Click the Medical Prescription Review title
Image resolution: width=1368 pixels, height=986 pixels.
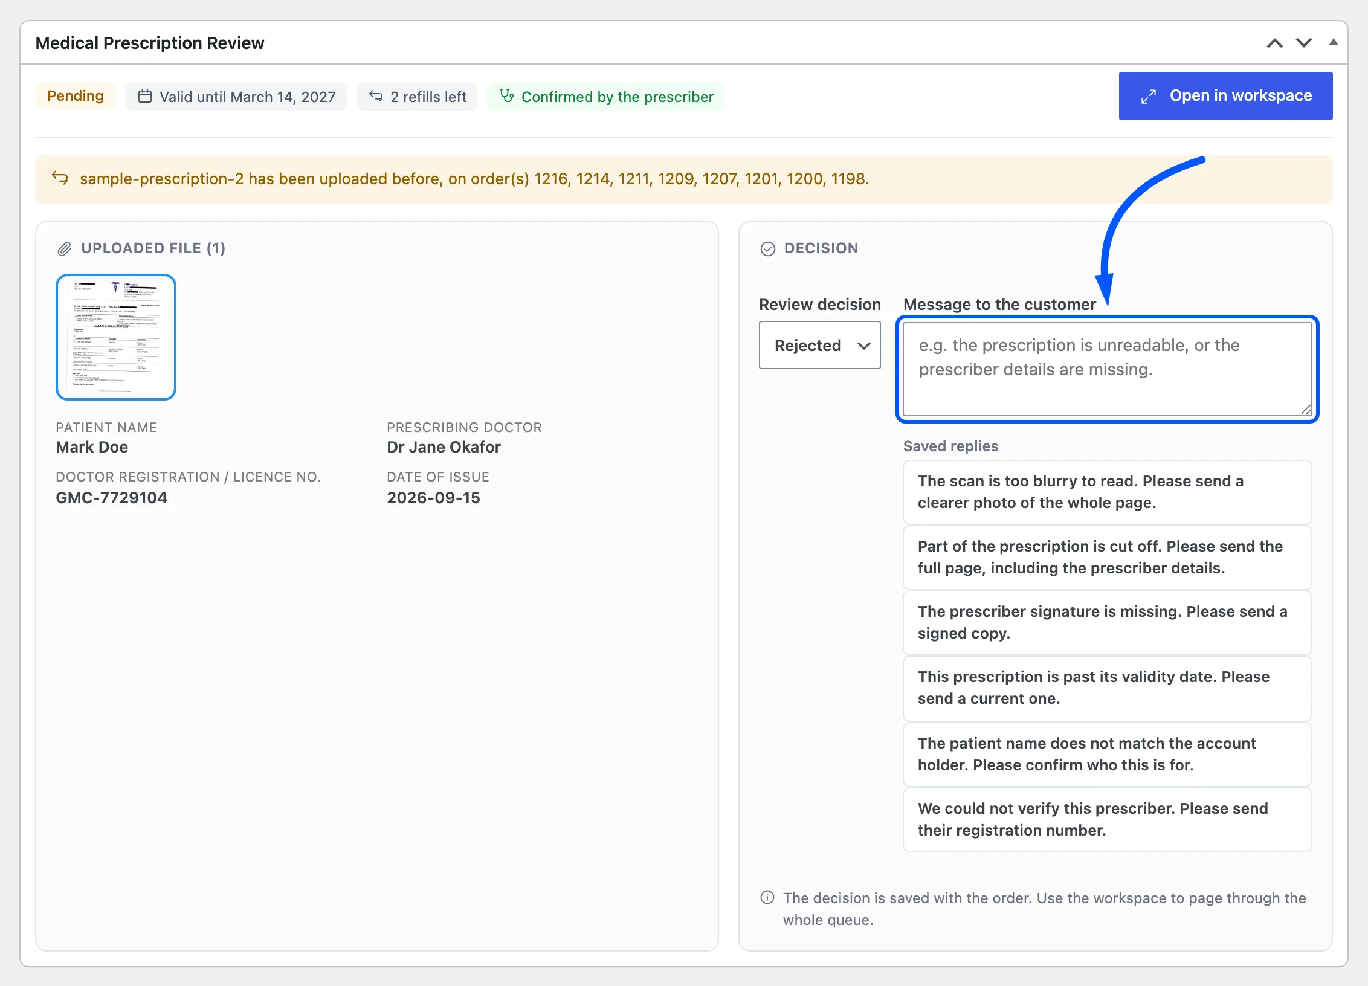(x=150, y=43)
